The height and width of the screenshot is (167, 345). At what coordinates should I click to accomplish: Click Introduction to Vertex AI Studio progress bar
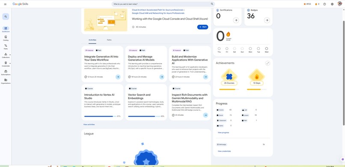coord(100,116)
